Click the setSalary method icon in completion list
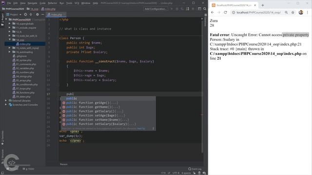The image size is (312, 175). tap(64, 124)
